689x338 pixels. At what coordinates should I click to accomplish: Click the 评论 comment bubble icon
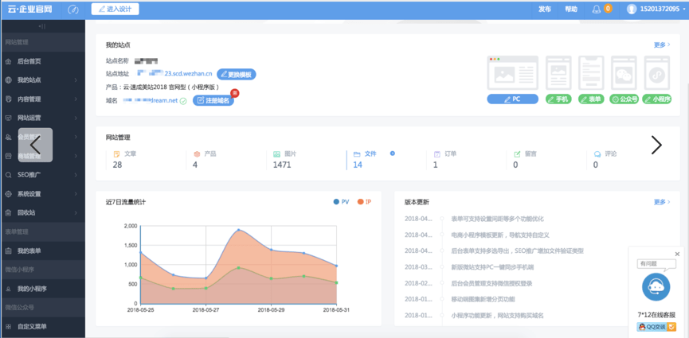(x=597, y=153)
